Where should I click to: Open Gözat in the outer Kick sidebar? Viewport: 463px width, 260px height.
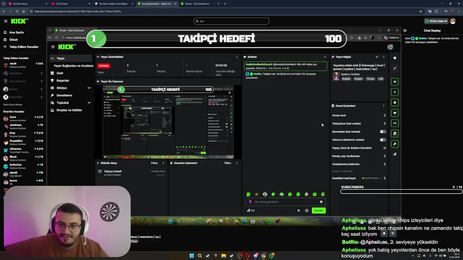point(13,40)
